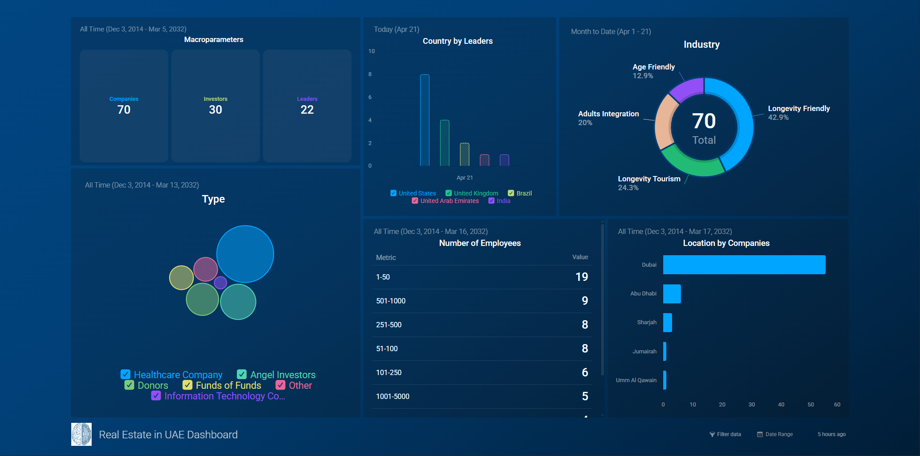The image size is (920, 456).
Task: Disable the Brazil series checkbox
Action: (511, 193)
